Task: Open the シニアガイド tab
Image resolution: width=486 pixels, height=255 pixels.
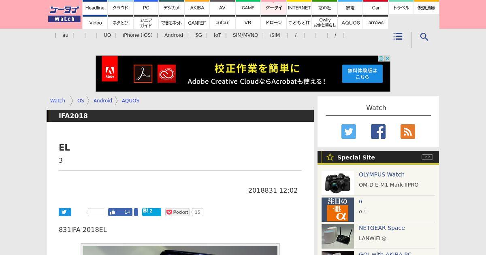Action: [146, 23]
